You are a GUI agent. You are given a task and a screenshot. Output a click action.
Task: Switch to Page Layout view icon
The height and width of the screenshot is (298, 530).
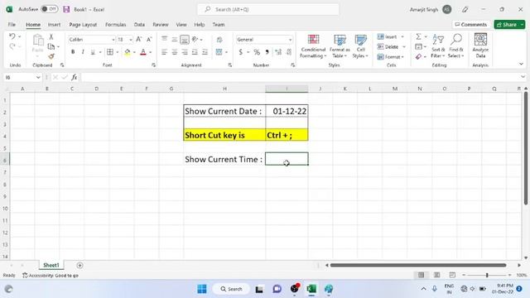tap(436, 275)
